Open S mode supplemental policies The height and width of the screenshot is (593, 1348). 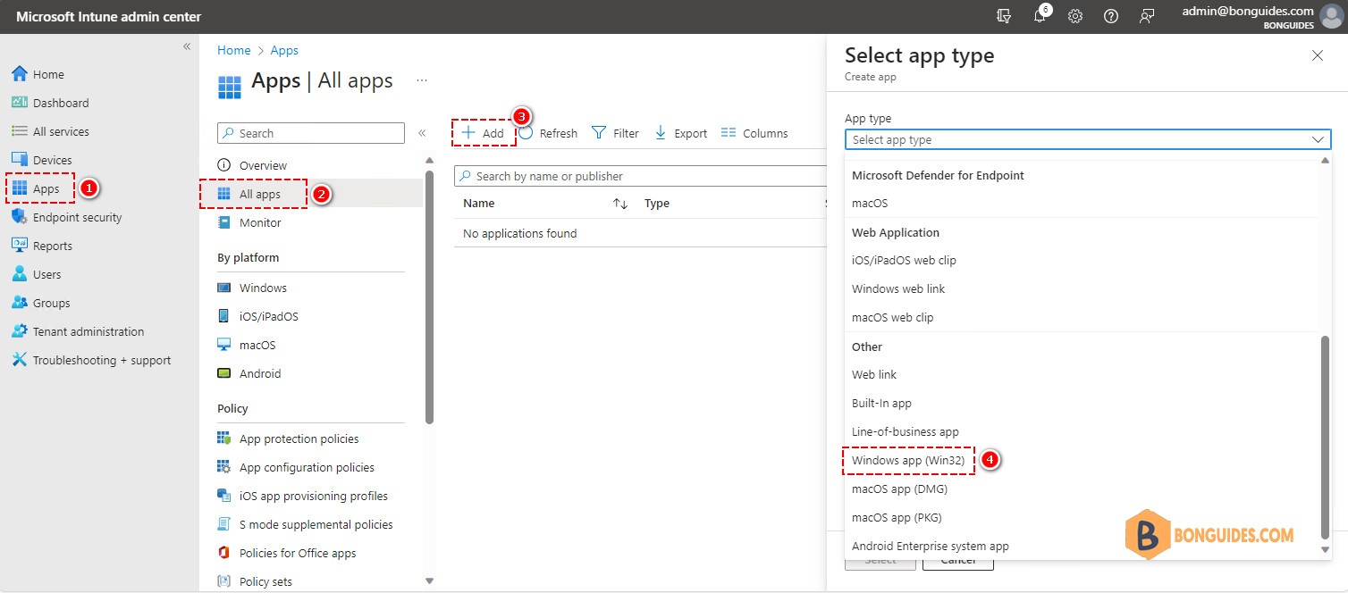pos(318,524)
